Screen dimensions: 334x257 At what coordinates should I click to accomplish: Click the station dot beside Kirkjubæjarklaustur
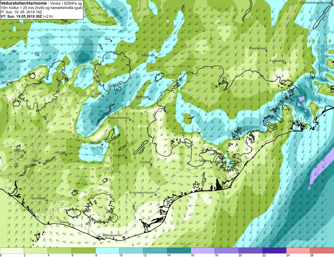coord(156,195)
